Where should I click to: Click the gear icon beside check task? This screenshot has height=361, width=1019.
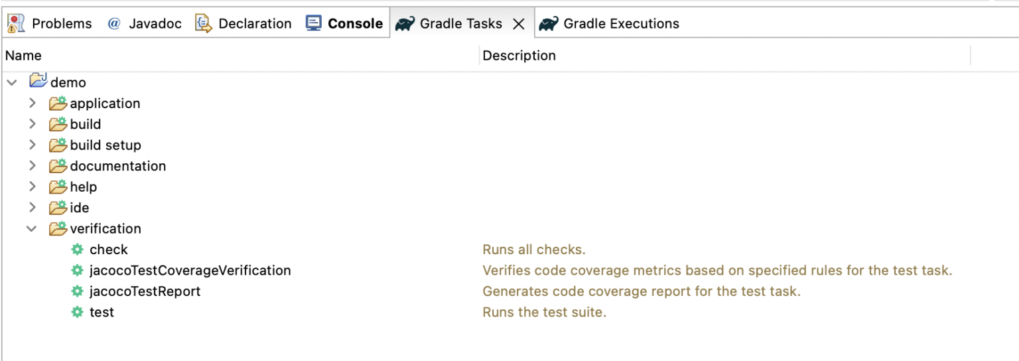tap(78, 250)
